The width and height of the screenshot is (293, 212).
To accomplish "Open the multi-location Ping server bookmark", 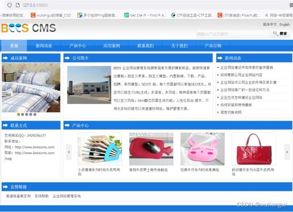I will (97, 15).
